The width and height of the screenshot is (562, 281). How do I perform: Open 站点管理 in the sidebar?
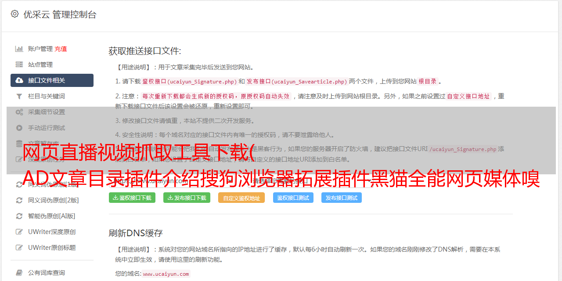pyautogui.click(x=52, y=65)
